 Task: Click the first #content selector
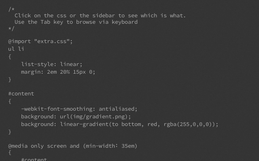coord(21,94)
